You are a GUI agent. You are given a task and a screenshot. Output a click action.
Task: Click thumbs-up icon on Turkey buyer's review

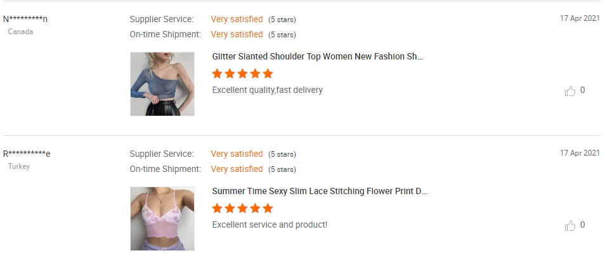pos(570,226)
